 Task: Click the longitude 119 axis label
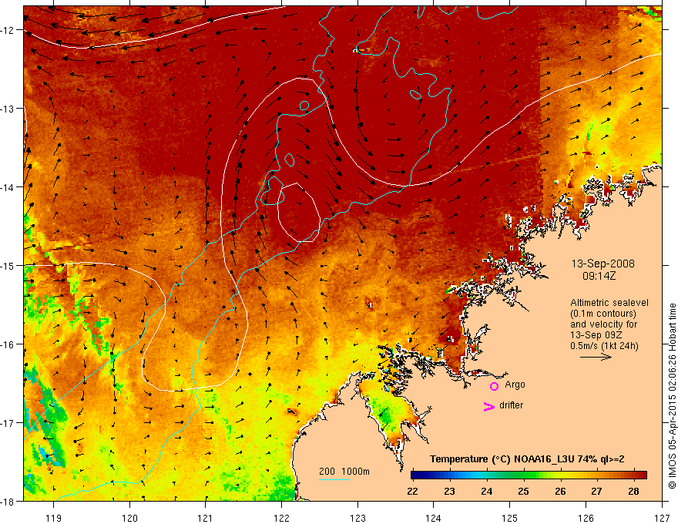click(54, 518)
